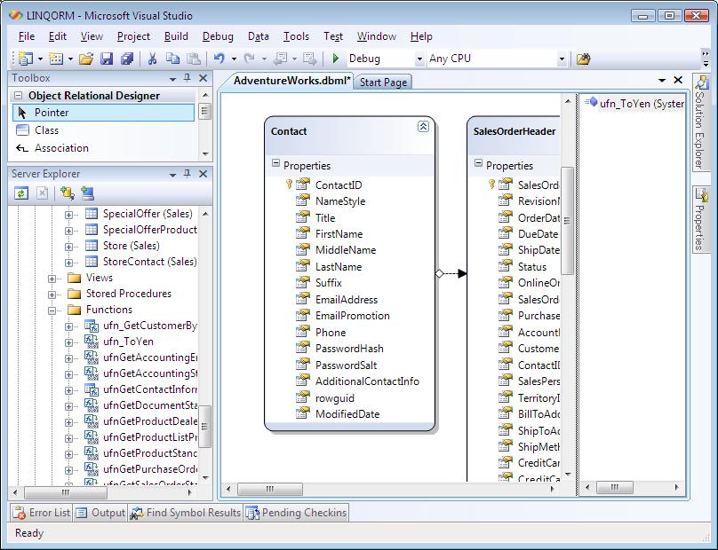Screen dimensions: 718x550
Task: Click the Connect to Database icon
Action: coord(67,193)
